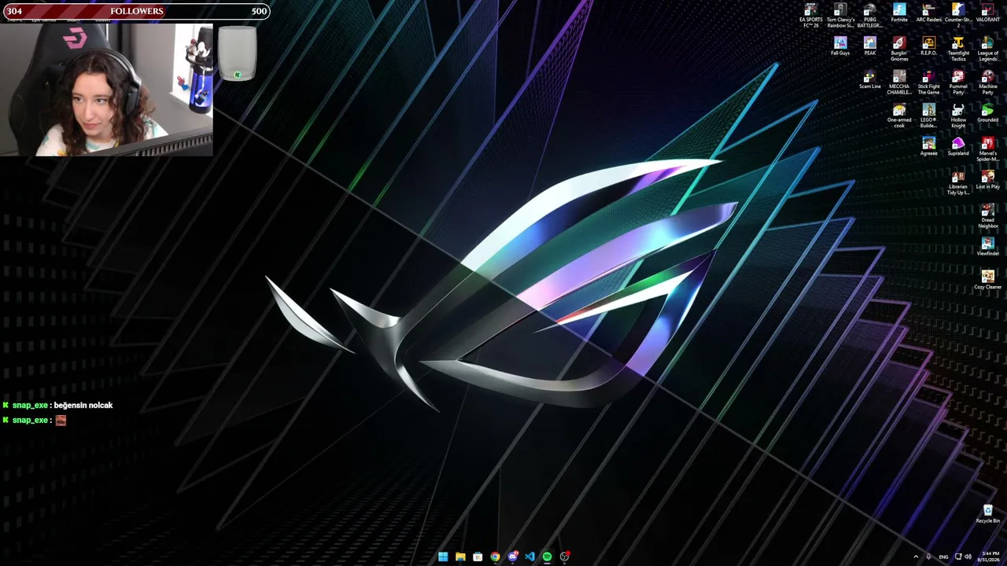
Task: Select the LEGO Builder's desktop shortcut
Action: coord(928,116)
